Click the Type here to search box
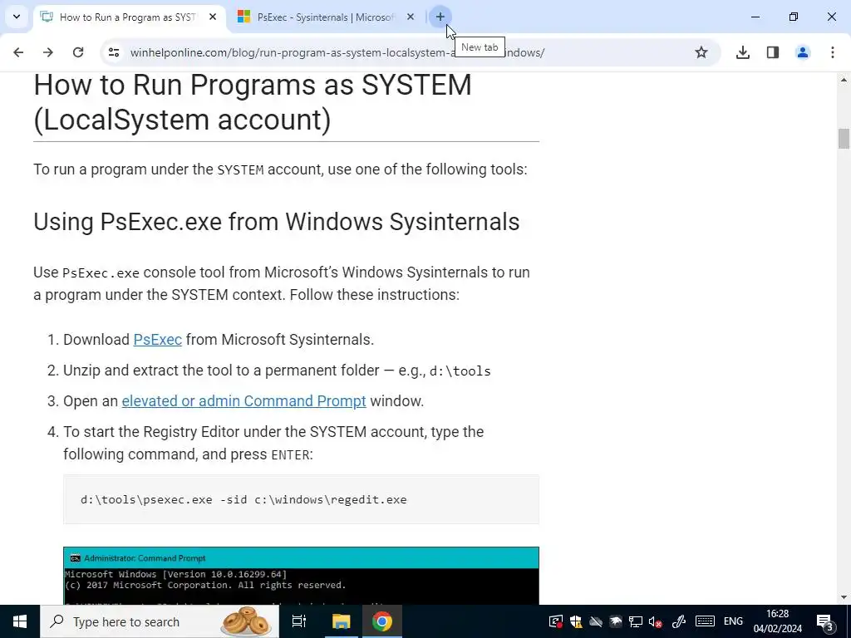The width and height of the screenshot is (851, 638). (160, 621)
